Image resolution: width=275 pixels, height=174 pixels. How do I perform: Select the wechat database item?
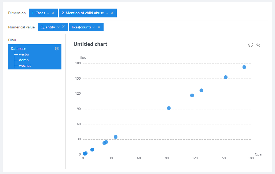25,65
